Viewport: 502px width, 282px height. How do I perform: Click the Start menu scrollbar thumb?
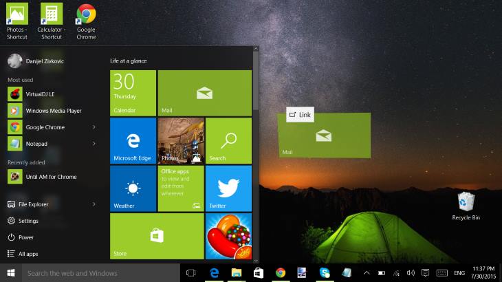pos(256,82)
